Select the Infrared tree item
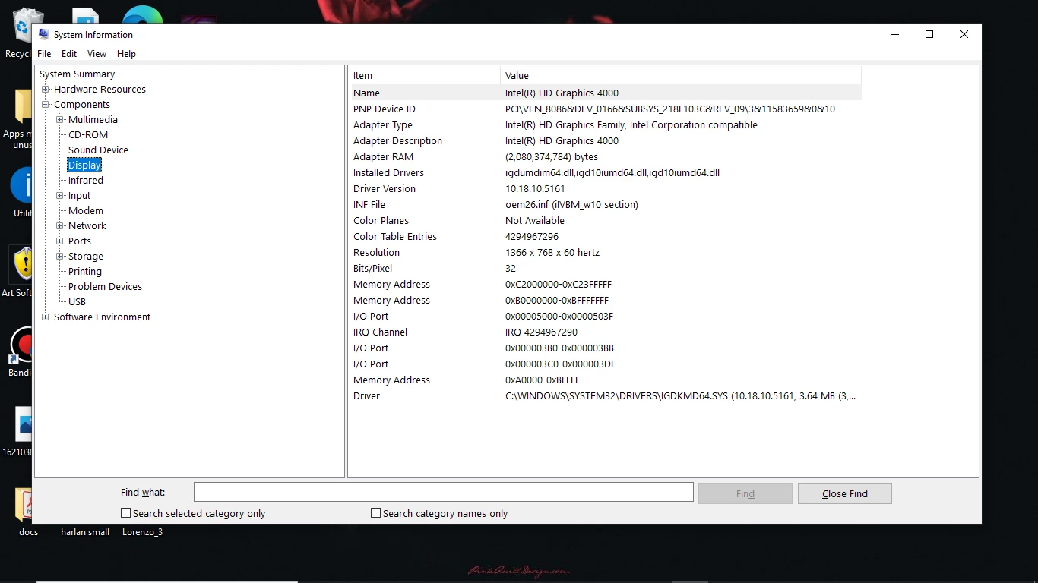1038x583 pixels. (x=85, y=181)
